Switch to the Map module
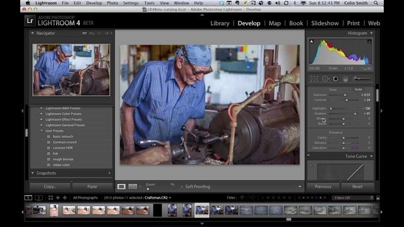Screen dimensions: 404x227 click(275, 23)
